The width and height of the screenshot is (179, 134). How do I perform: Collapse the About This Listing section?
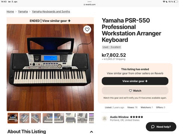[91, 132]
